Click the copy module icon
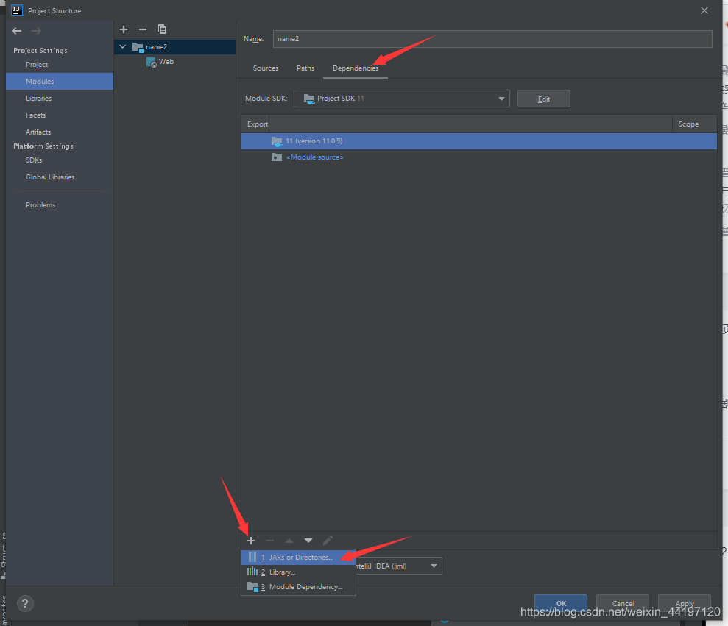728x626 pixels. [162, 29]
